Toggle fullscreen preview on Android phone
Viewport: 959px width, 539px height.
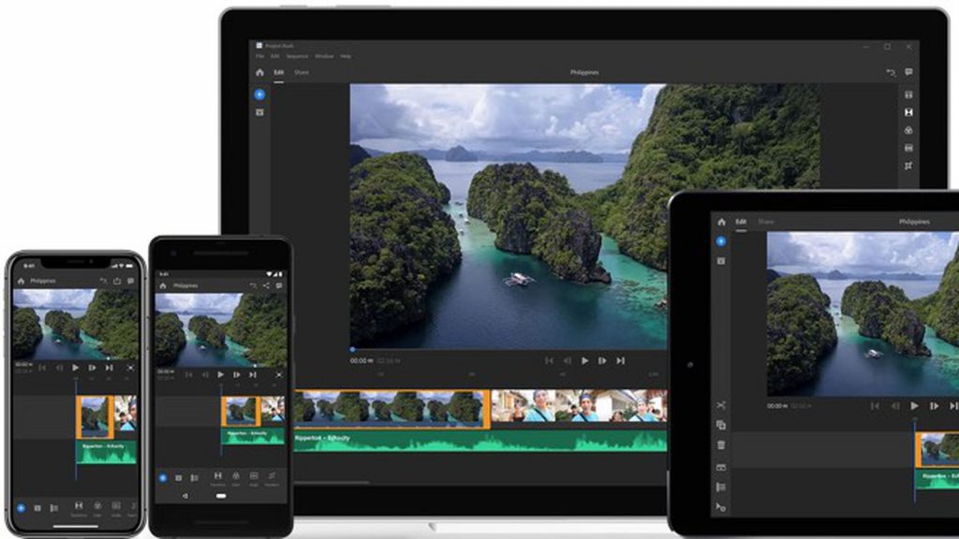(x=279, y=374)
